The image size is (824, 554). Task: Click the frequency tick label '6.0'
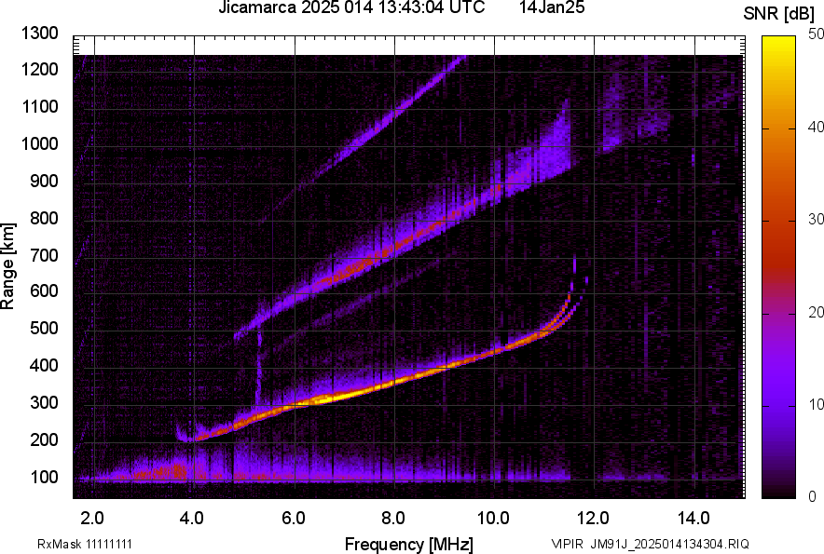[294, 519]
